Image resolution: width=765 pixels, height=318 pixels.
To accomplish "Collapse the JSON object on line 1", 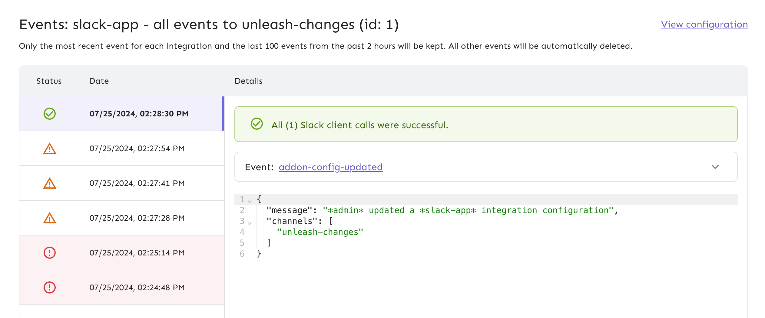I will point(249,200).
